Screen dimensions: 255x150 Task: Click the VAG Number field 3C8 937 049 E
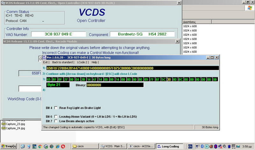point(59,34)
